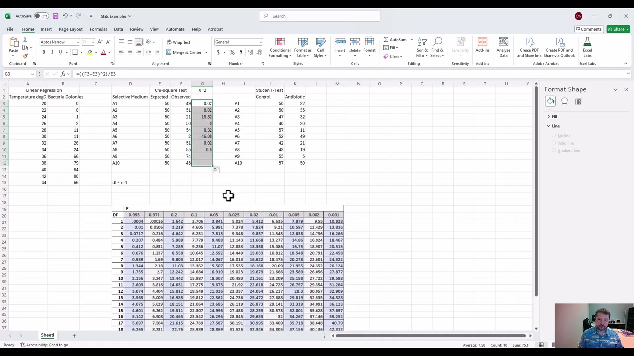Image resolution: width=634 pixels, height=356 pixels.
Task: Switch to the Data tab
Action: [118, 29]
